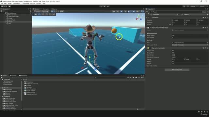Click the Pause button in top toolbar
The height and width of the screenshot is (117, 209).
(x=104, y=6)
